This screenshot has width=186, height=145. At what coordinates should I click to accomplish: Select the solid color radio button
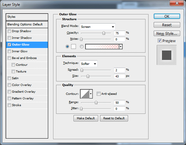click(x=67, y=46)
